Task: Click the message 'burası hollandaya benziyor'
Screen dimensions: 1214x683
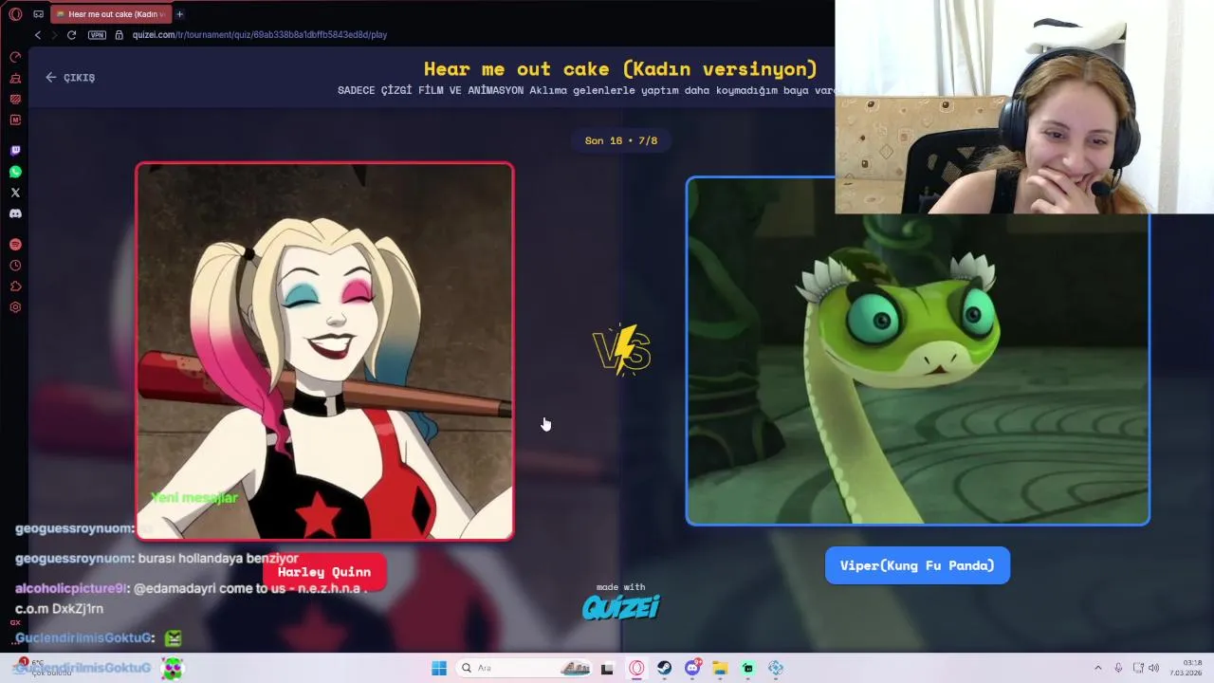Action: (x=218, y=559)
